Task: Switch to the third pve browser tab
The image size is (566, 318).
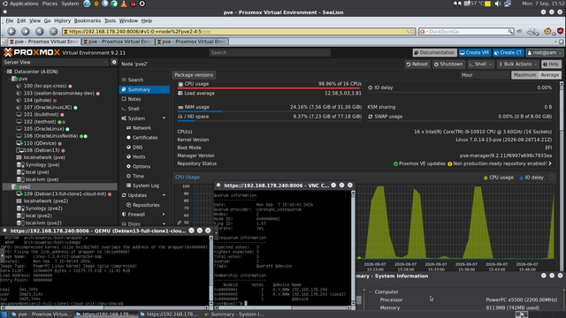Action: (192, 42)
